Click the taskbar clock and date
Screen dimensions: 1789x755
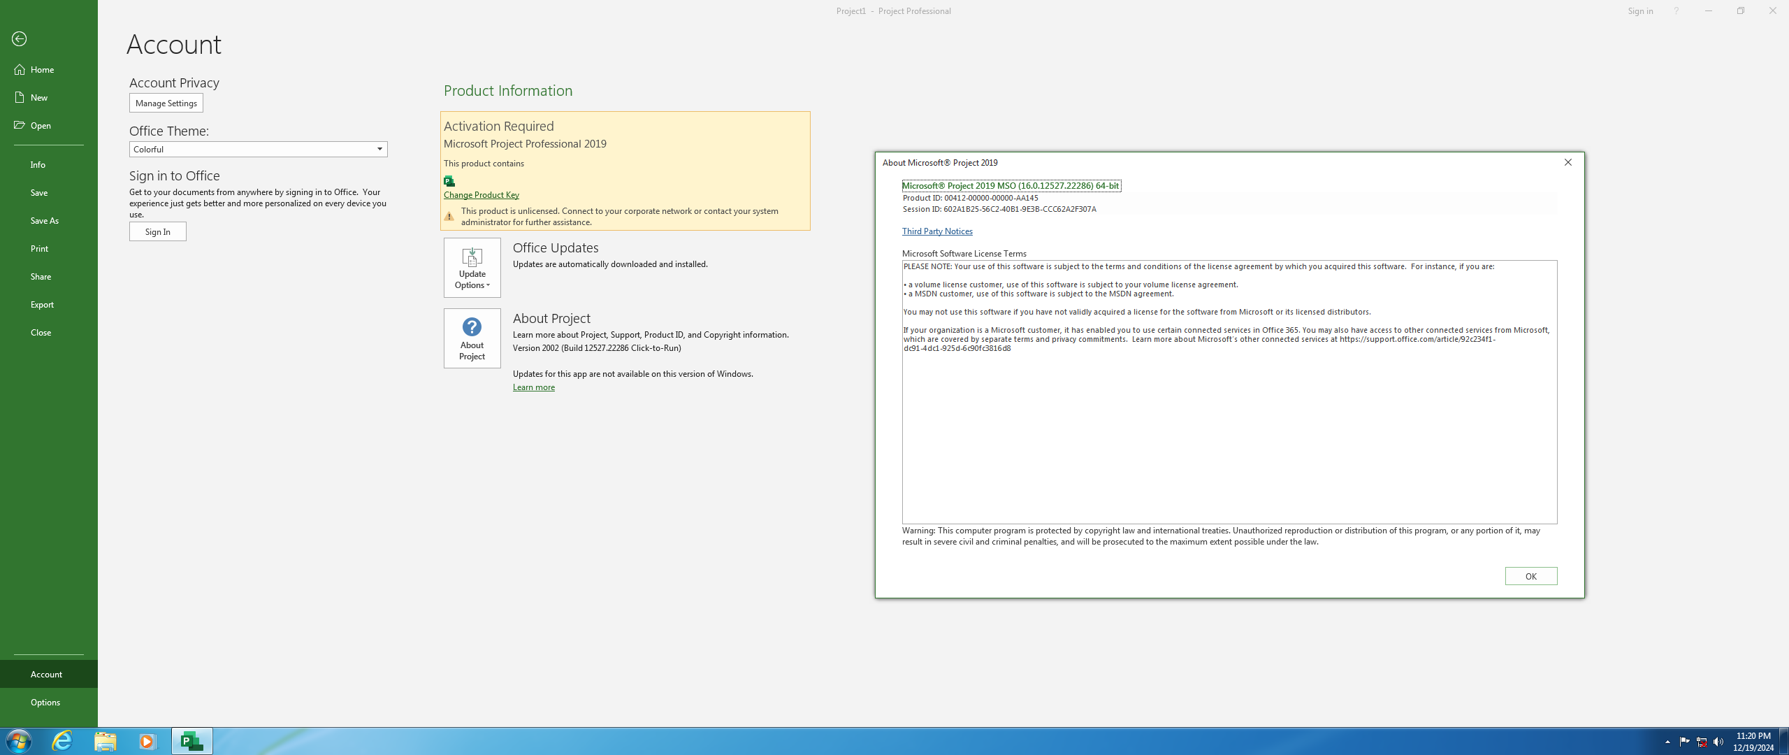click(1753, 742)
